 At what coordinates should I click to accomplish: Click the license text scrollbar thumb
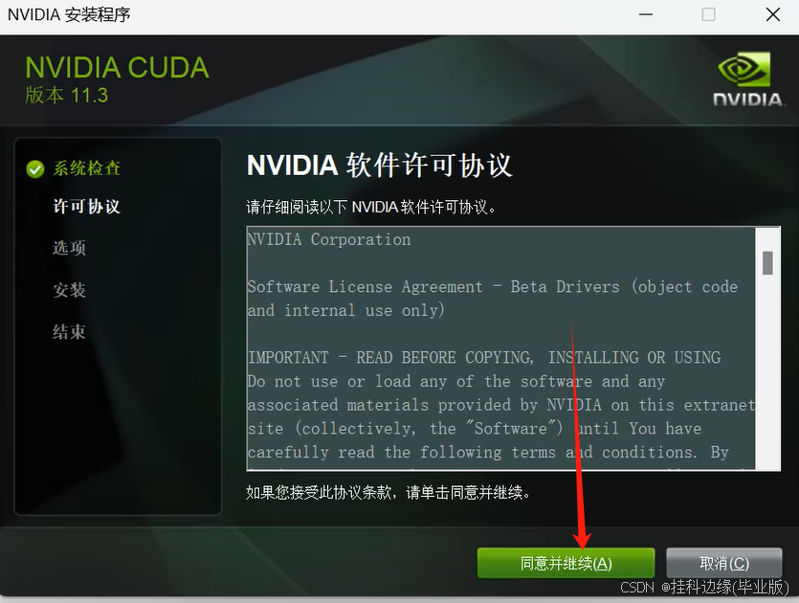point(767,262)
